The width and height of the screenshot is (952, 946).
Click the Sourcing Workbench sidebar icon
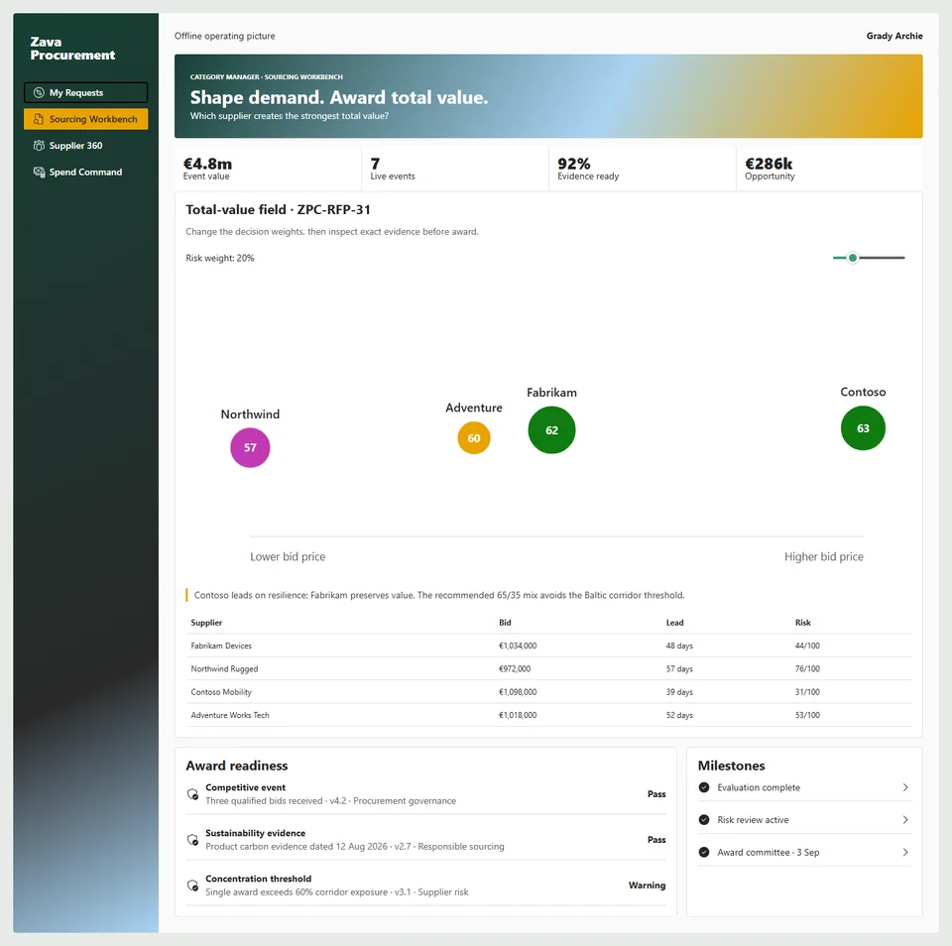pyautogui.click(x=39, y=119)
